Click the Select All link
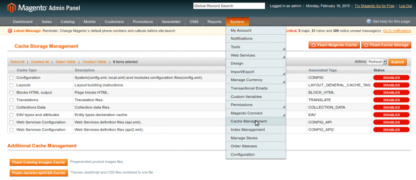 (17, 62)
